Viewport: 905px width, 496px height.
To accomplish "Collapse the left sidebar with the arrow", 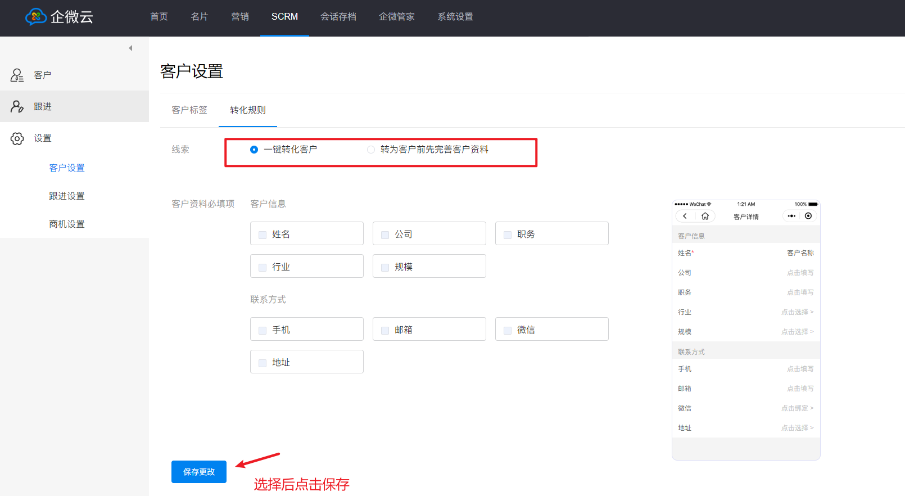I will tap(130, 48).
